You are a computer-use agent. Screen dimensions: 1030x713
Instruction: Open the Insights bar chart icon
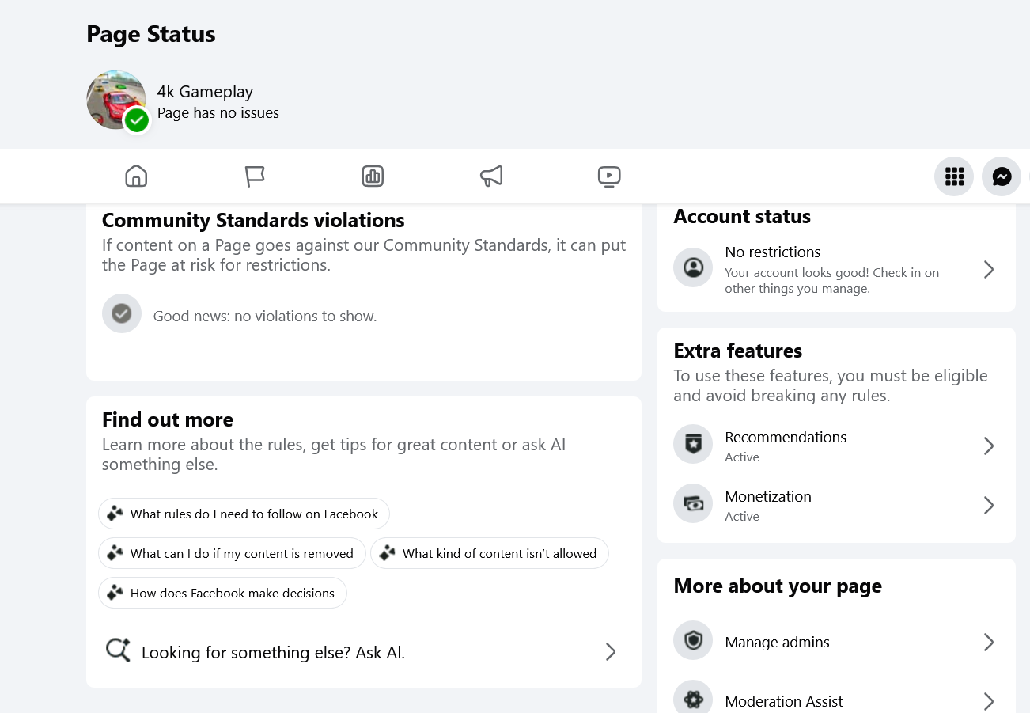[373, 176]
